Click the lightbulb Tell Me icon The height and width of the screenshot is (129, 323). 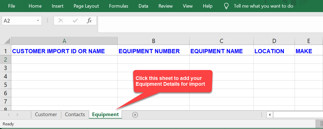226,6
